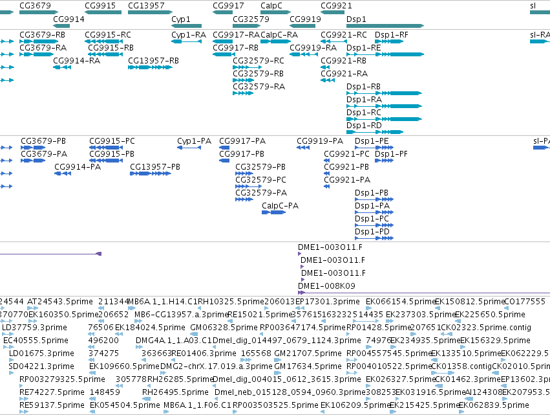This screenshot has height=415, width=550.
Task: Select the CalpC gene feature
Action: (x=275, y=12)
